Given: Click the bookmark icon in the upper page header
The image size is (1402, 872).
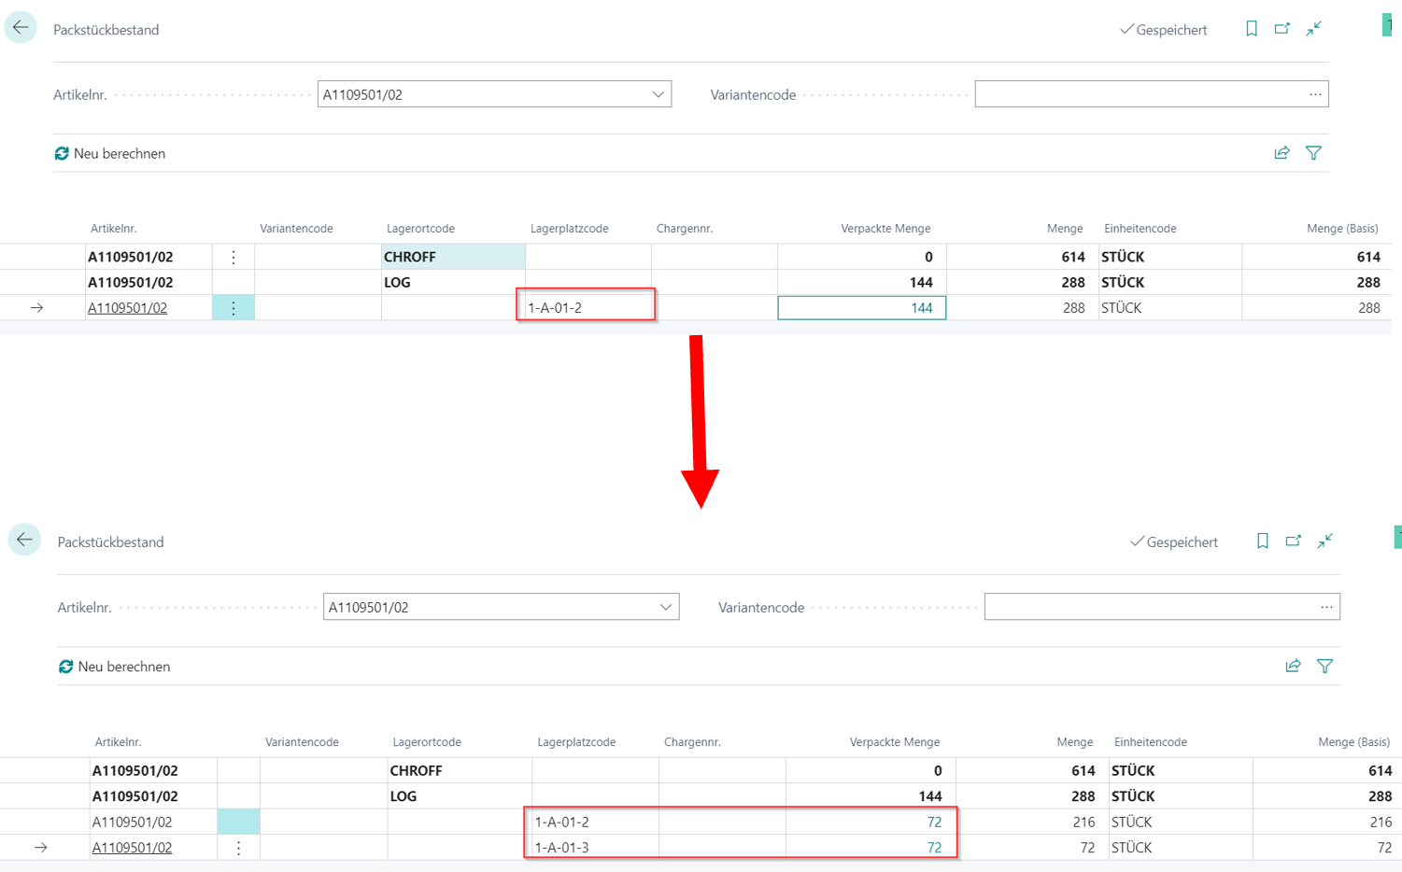Looking at the screenshot, I should coord(1252,29).
